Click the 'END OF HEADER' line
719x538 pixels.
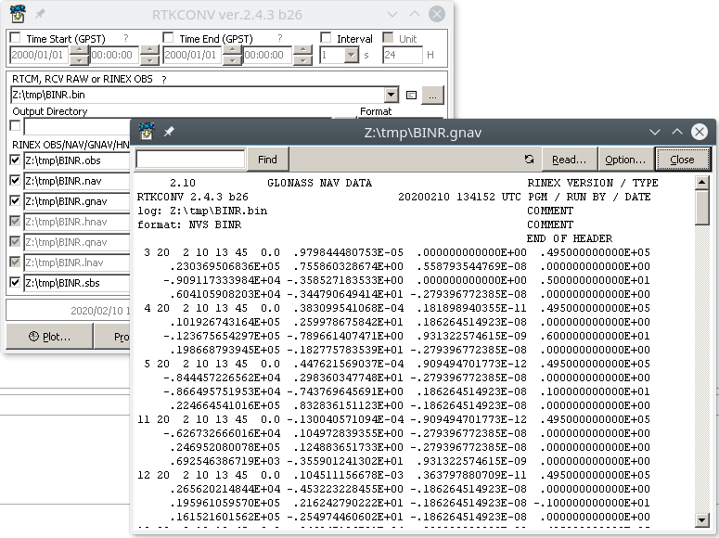pos(570,238)
